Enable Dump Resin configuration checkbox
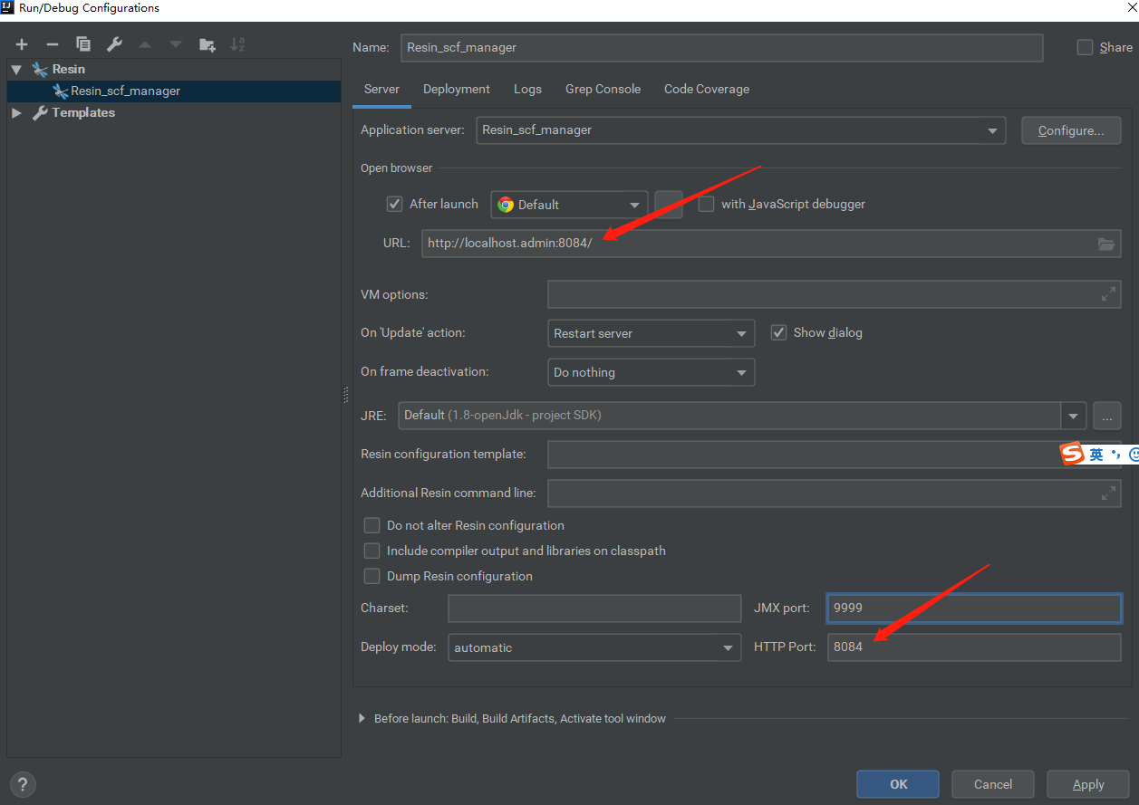This screenshot has width=1139, height=805. pyautogui.click(x=372, y=576)
